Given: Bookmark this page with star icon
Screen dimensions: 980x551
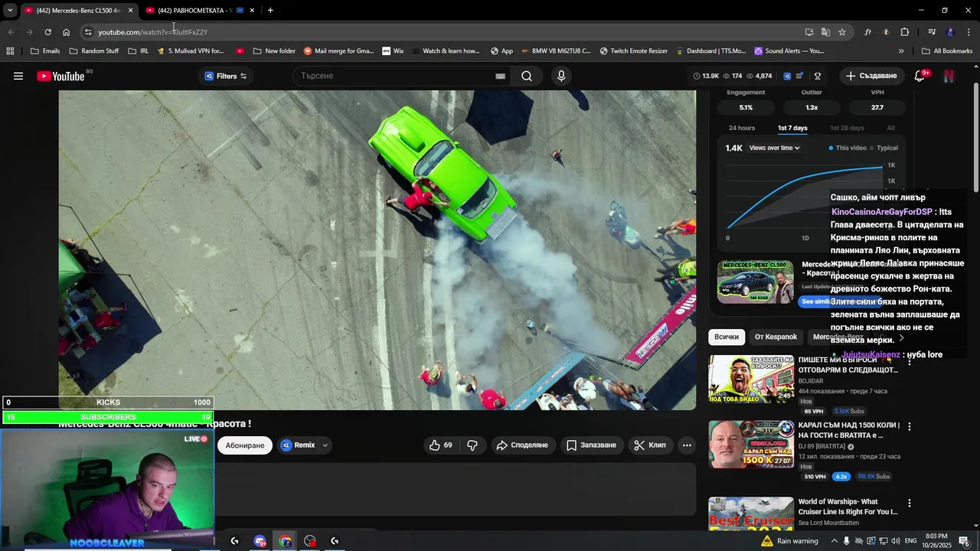Looking at the screenshot, I should coord(842,32).
